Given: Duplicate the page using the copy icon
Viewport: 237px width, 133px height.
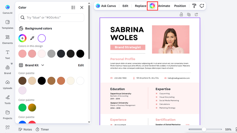Looking at the screenshot, I should (x=189, y=14).
